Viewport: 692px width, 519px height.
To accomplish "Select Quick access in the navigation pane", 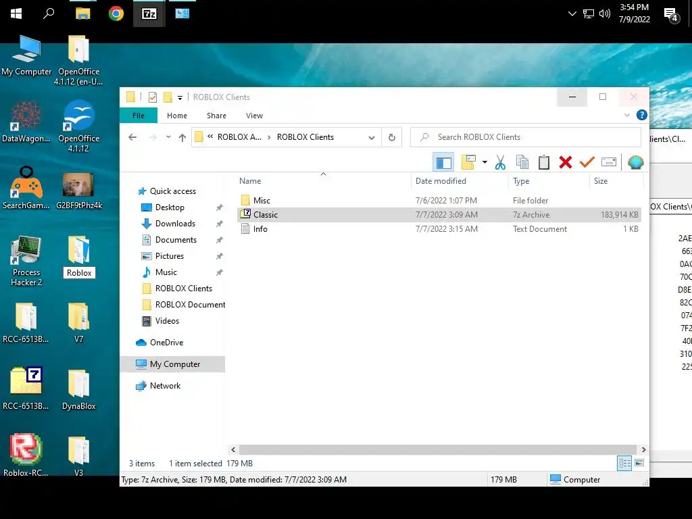I will coord(172,191).
